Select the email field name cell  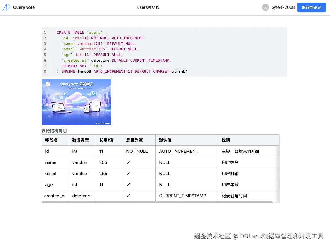(x=55, y=174)
